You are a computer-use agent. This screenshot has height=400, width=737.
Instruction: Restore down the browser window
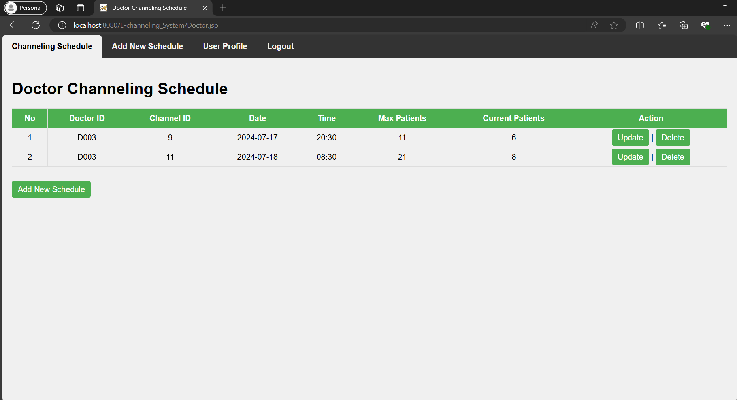(724, 8)
